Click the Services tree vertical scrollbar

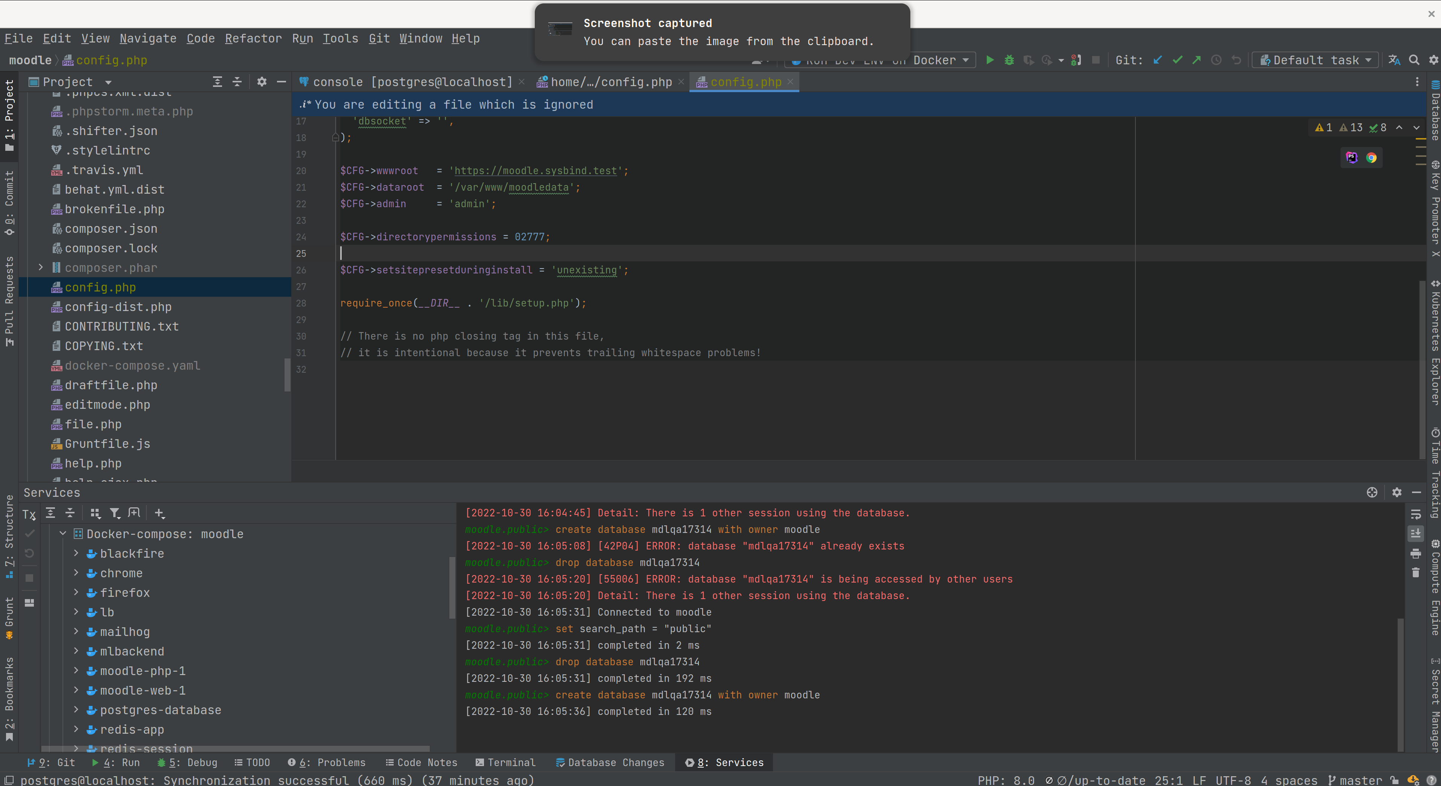point(452,587)
